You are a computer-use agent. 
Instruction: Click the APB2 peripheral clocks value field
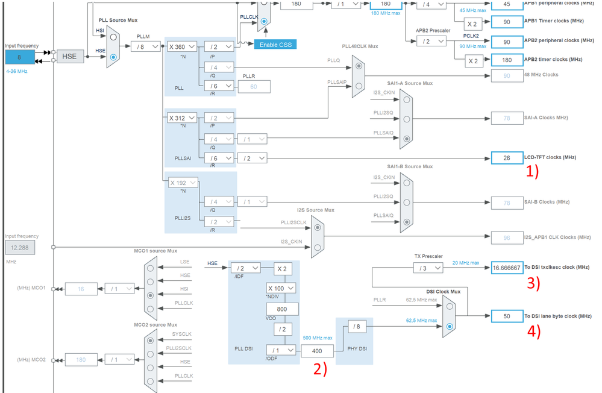tap(507, 42)
